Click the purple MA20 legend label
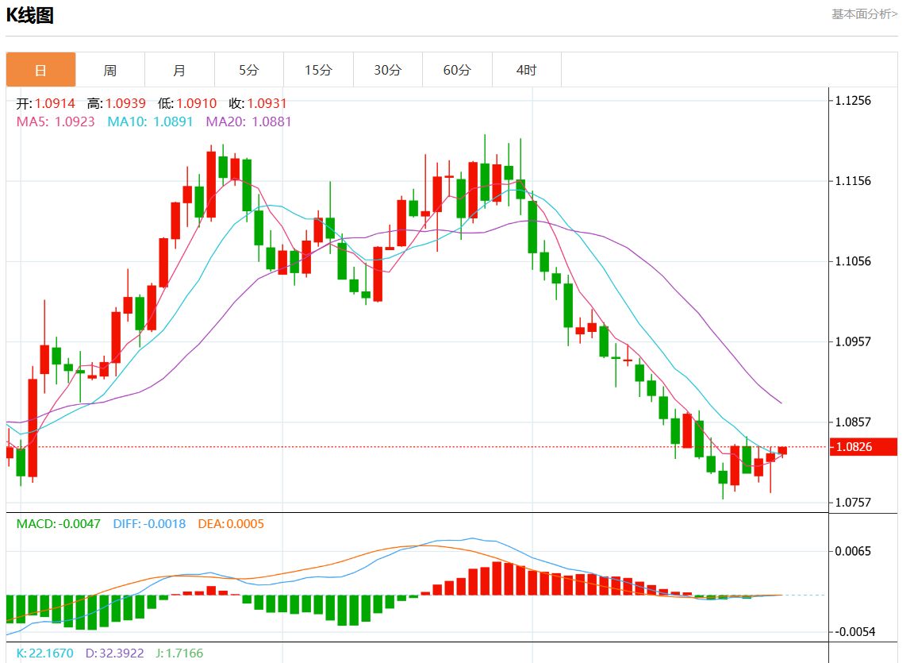This screenshot has height=663, width=914. (x=248, y=122)
